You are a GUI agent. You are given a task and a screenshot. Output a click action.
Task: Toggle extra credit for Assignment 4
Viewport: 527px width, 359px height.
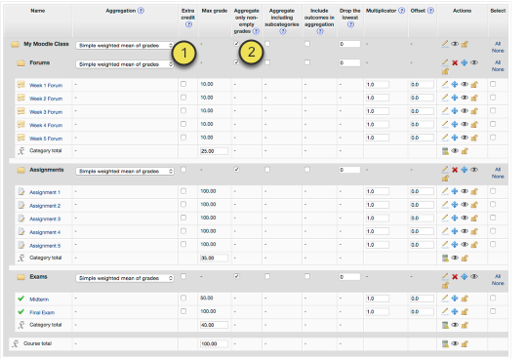pyautogui.click(x=183, y=231)
